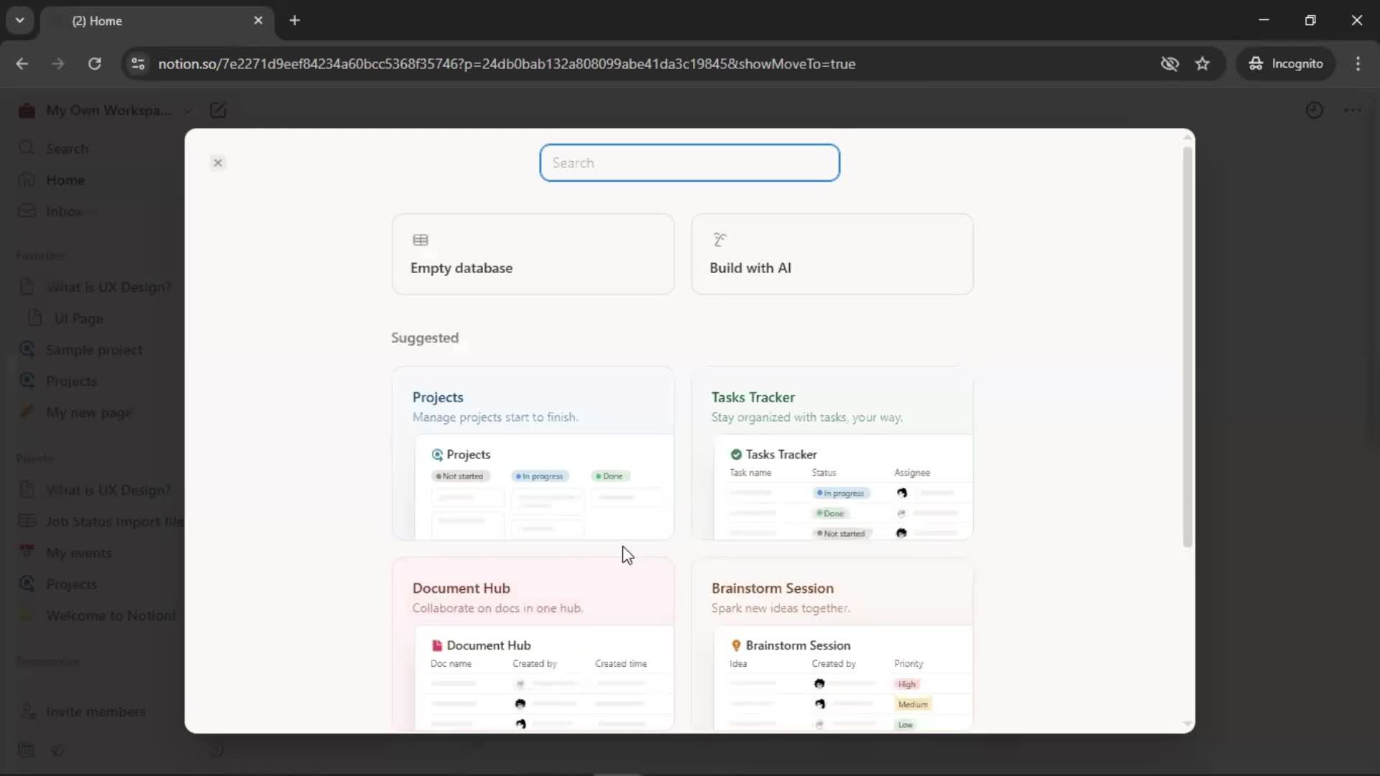Screen dimensions: 1380x776
Task: Open My new page in favorites
Action: click(89, 412)
